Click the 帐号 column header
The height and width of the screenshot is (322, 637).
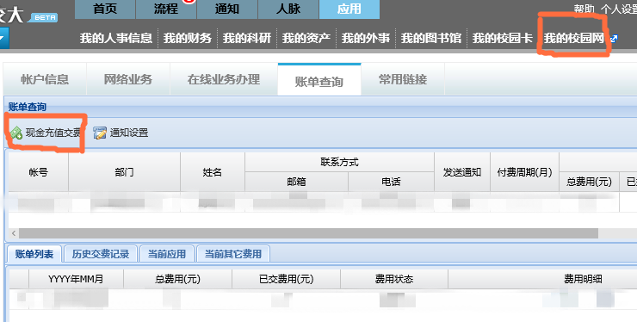point(38,172)
